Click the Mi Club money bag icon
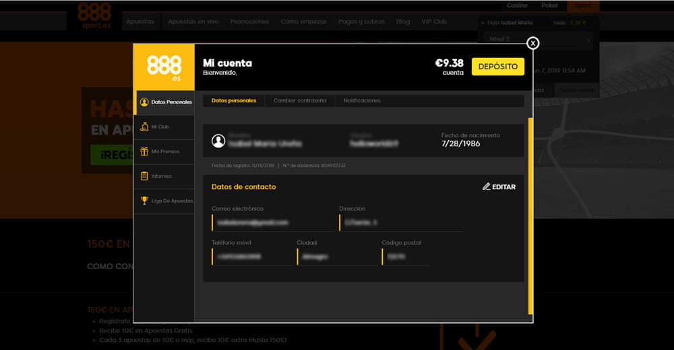 tap(144, 127)
